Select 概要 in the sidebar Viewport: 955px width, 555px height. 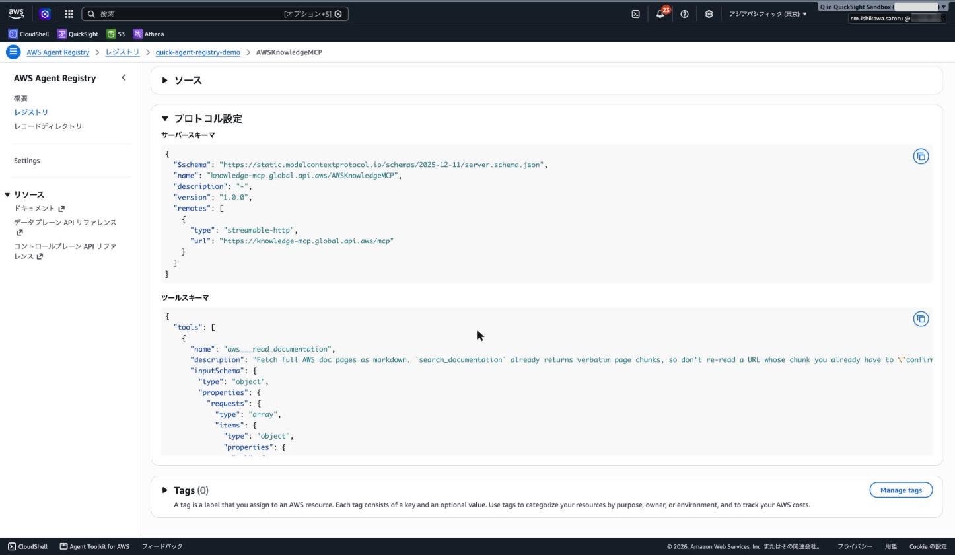pos(20,98)
